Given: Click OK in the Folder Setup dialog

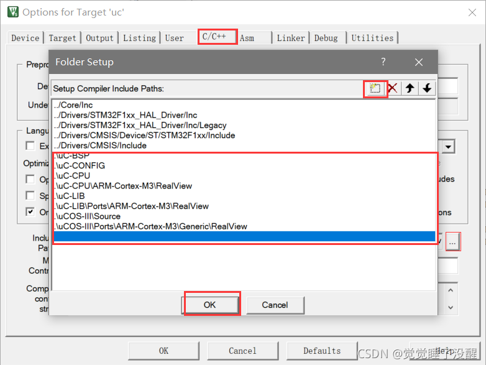Looking at the screenshot, I should pos(210,305).
